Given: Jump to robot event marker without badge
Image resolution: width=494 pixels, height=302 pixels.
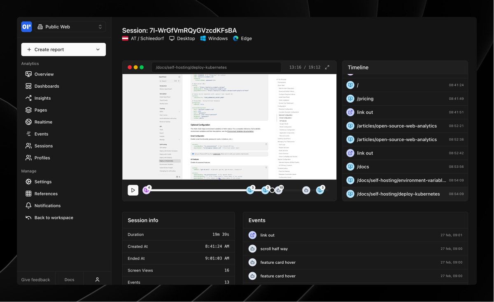Looking at the screenshot, I should pyautogui.click(x=306, y=190).
